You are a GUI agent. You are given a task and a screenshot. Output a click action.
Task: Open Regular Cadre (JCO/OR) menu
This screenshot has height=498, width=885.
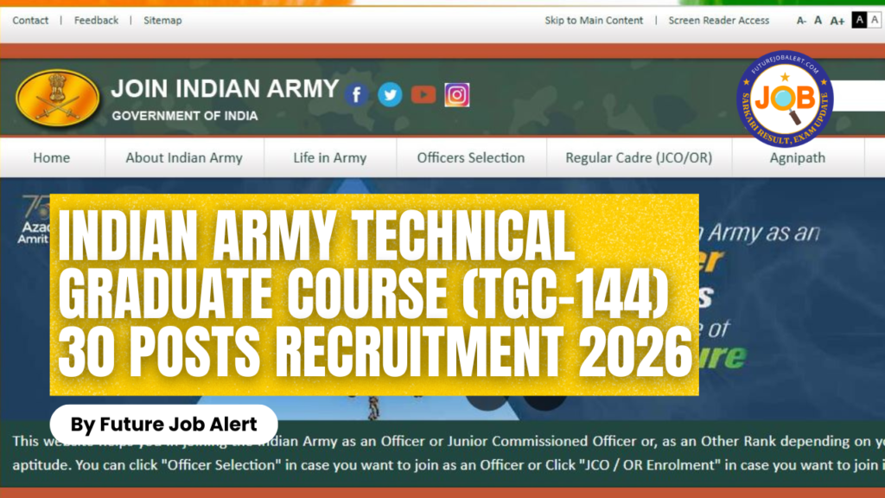click(639, 157)
